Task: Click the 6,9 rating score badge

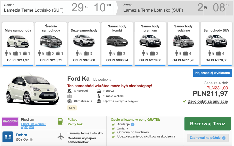Action: (x=8, y=137)
